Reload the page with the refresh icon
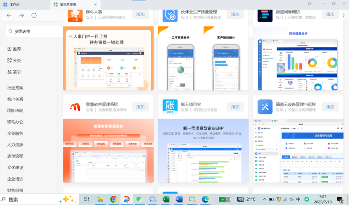 point(34,16)
